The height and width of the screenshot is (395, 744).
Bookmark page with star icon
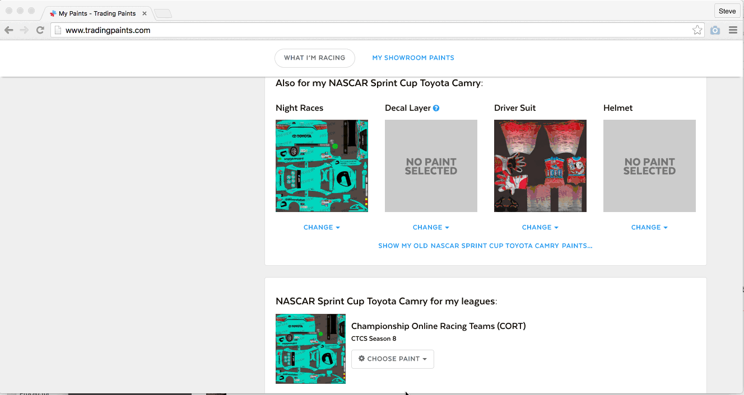point(697,30)
